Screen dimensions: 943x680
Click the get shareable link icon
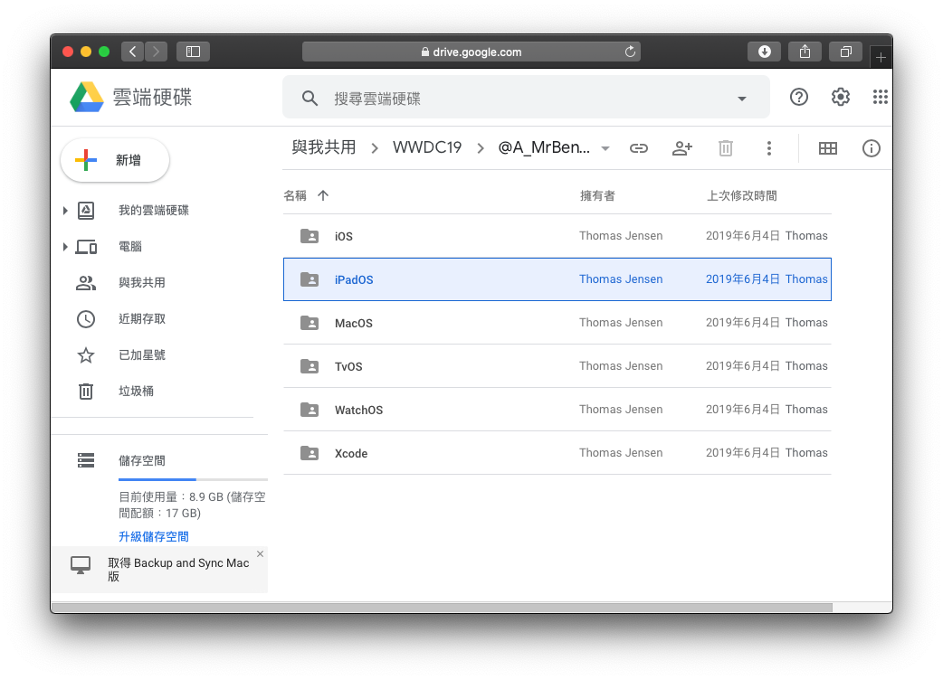pos(639,147)
